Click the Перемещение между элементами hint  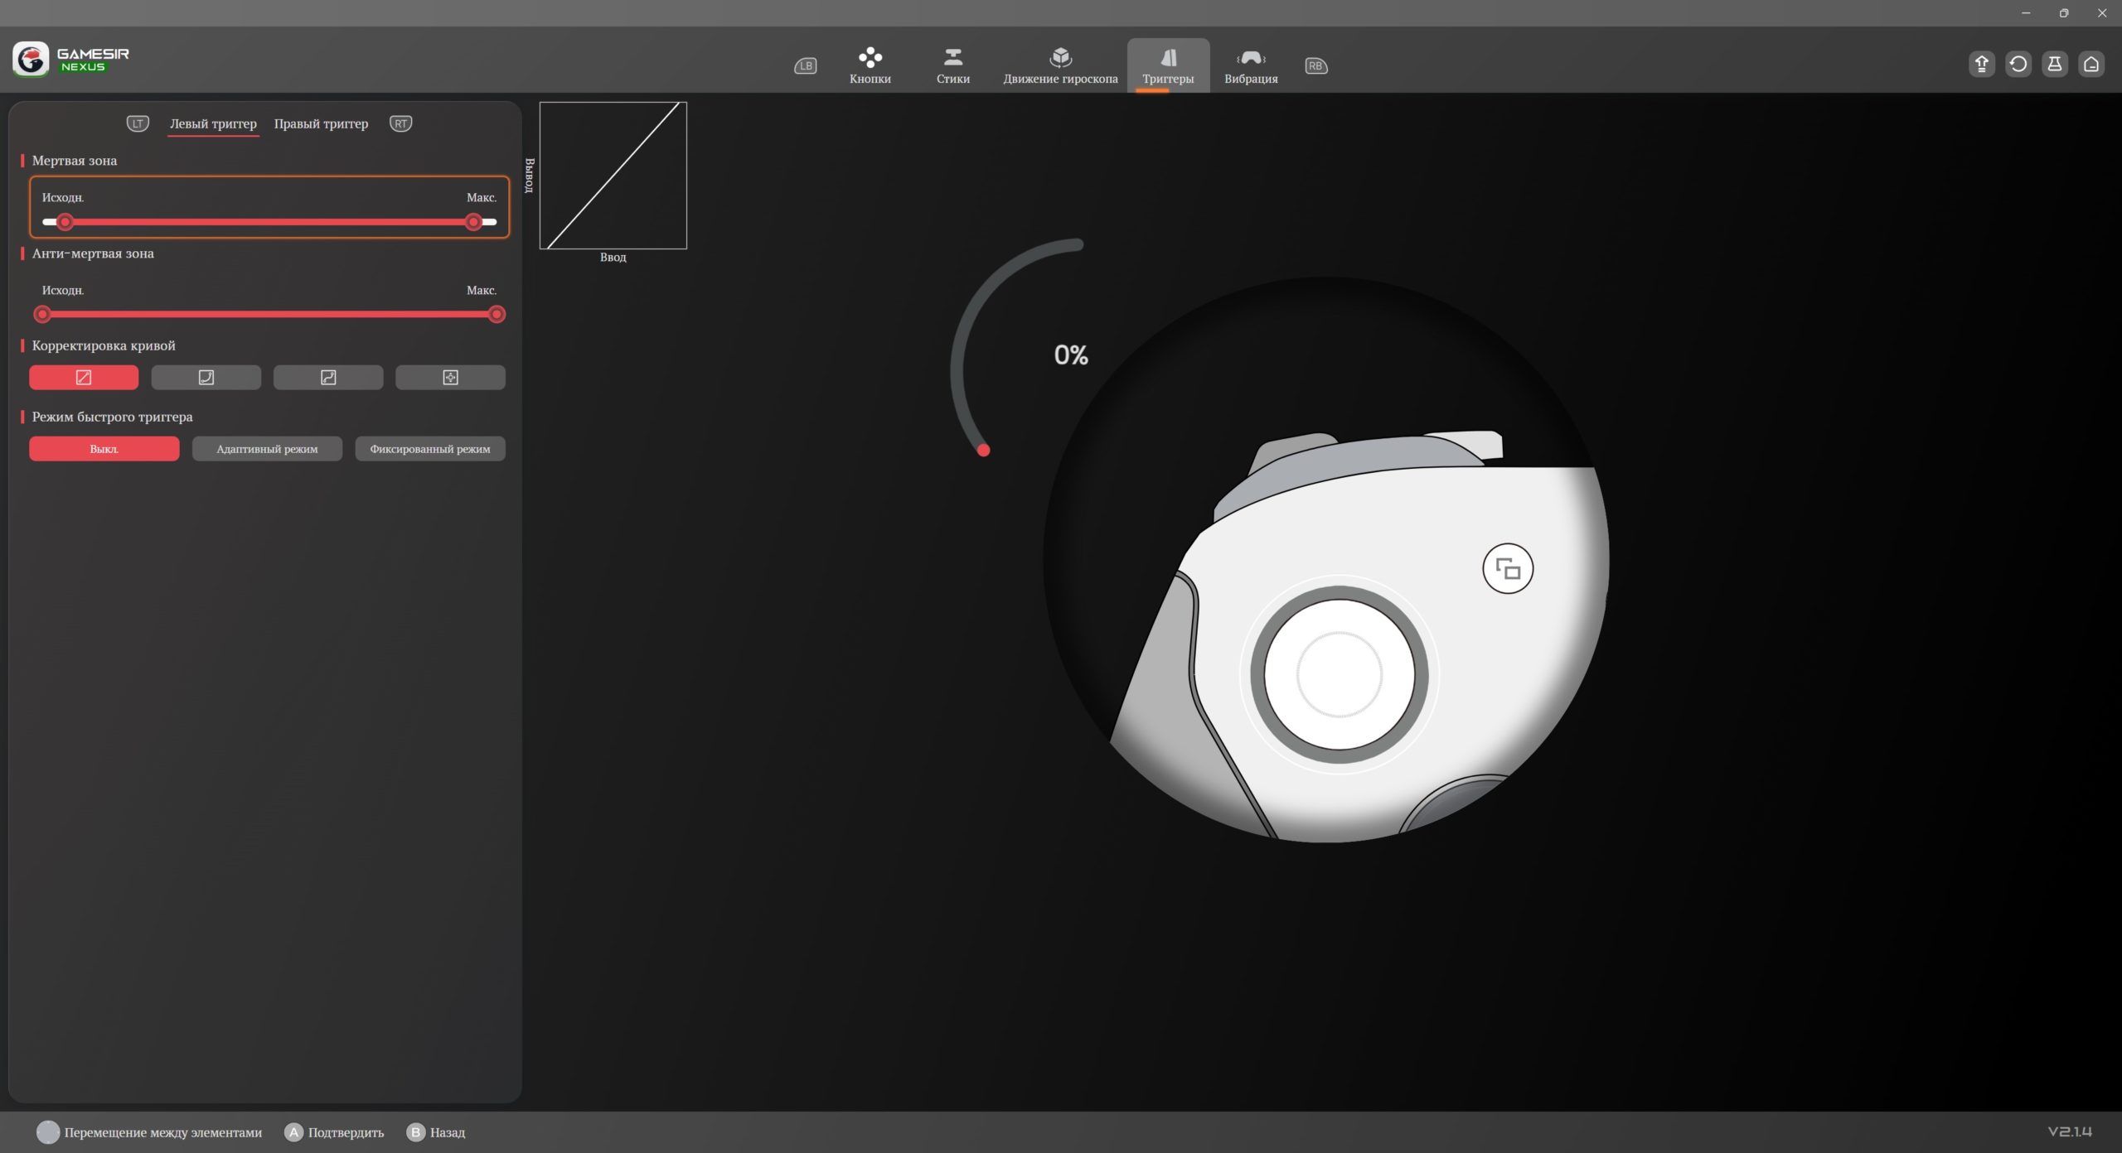[149, 1132]
